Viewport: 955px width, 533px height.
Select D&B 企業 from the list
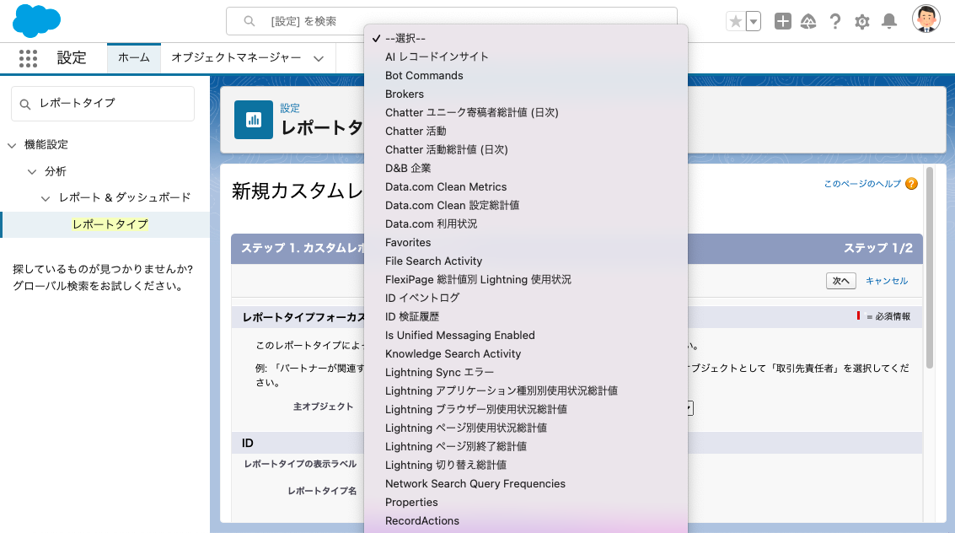click(x=526, y=168)
